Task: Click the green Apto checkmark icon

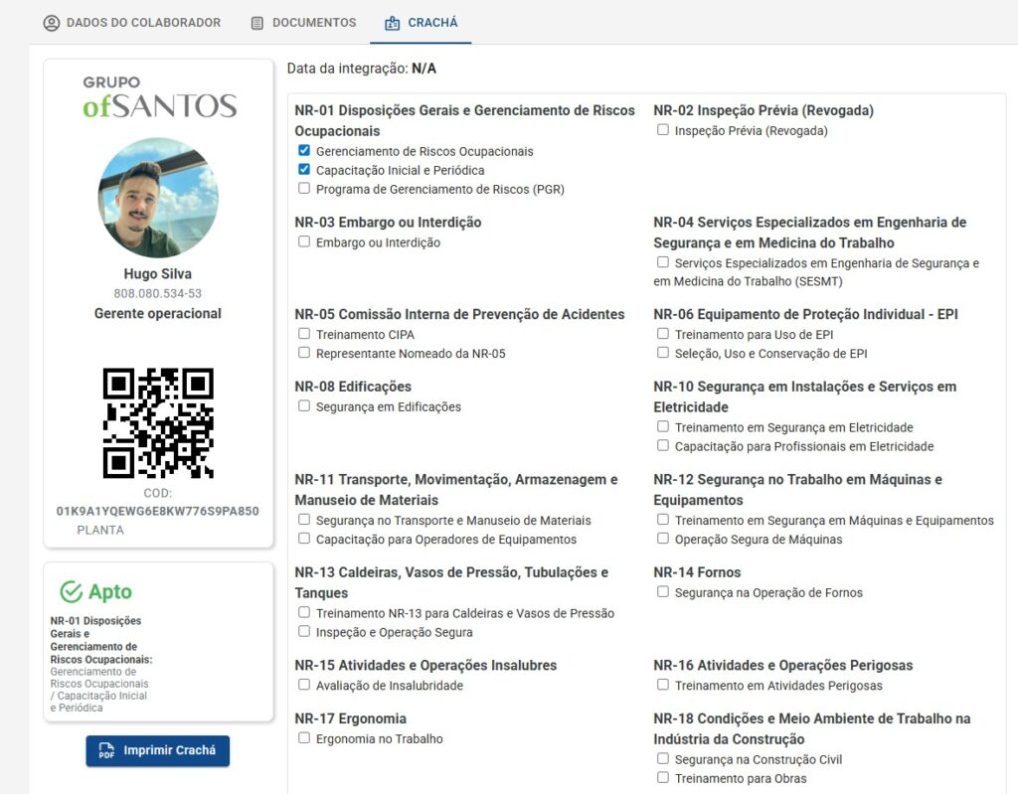Action: (x=71, y=592)
